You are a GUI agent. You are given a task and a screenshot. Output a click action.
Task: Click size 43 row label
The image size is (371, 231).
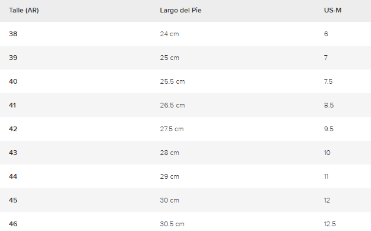[x=13, y=153]
